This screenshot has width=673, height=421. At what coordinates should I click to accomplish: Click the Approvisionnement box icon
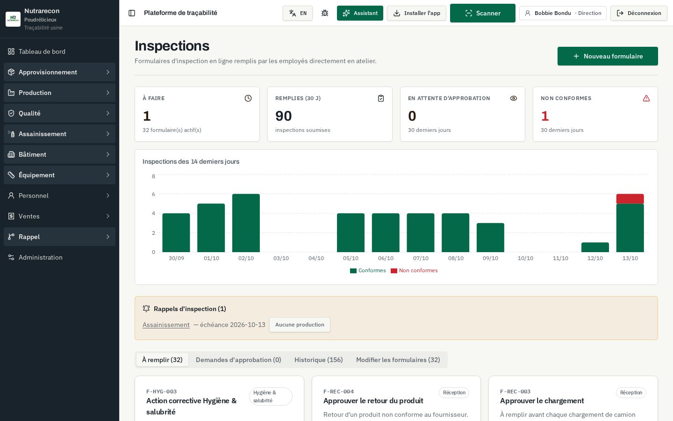pos(11,72)
